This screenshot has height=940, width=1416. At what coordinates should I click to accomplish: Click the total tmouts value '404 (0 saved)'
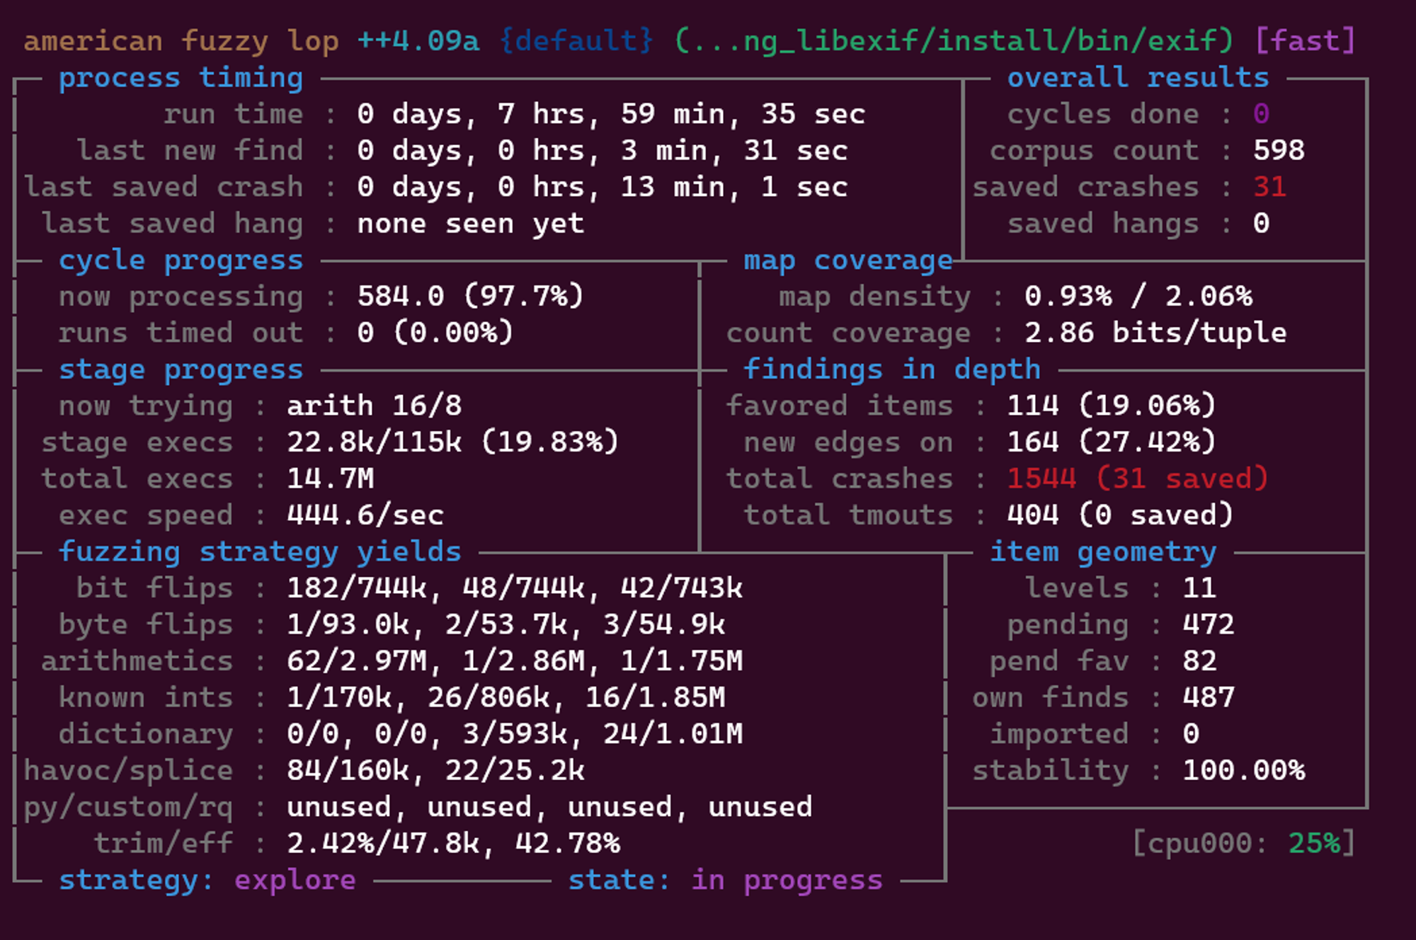click(x=1121, y=515)
